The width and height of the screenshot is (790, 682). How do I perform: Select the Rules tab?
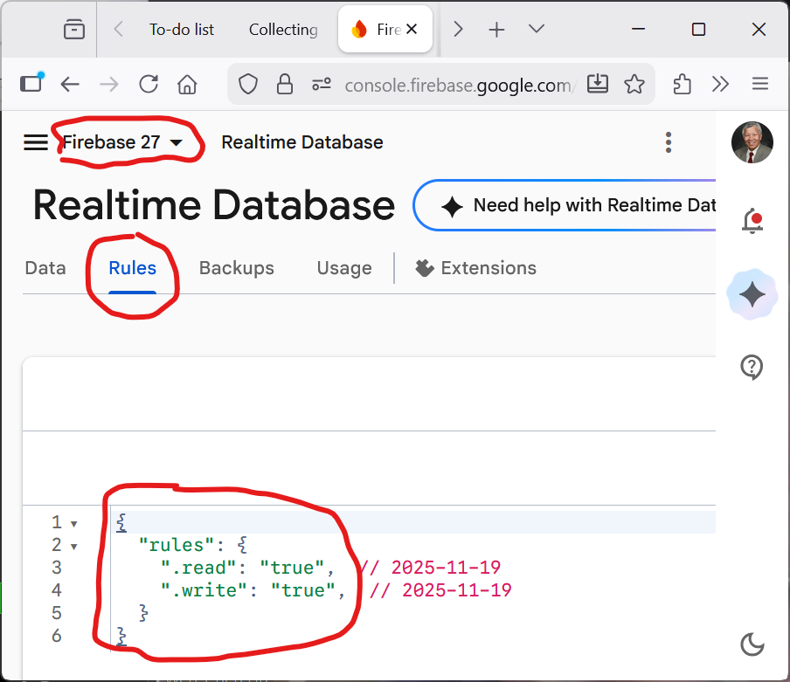pyautogui.click(x=133, y=268)
